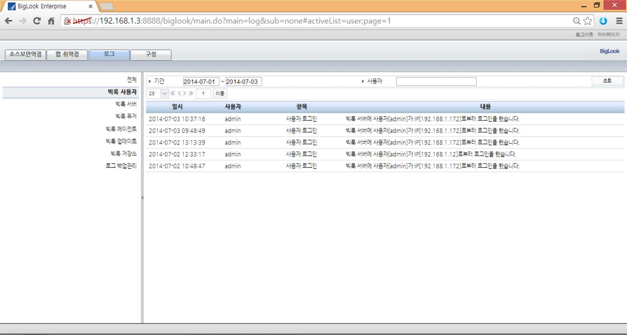The image size is (627, 335).
Task: Click the blue download extension icon
Action: pyautogui.click(x=603, y=21)
